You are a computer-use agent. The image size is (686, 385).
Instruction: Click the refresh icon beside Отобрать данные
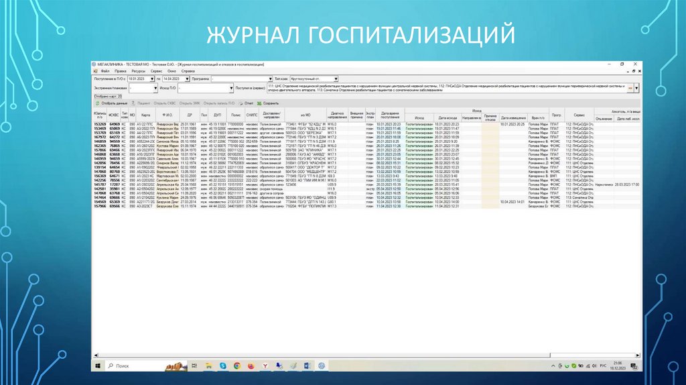[x=98, y=103]
